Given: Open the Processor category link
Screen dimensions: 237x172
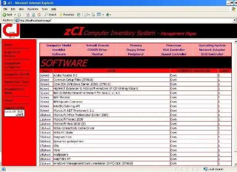Looking at the screenshot, I should pyautogui.click(x=174, y=45).
